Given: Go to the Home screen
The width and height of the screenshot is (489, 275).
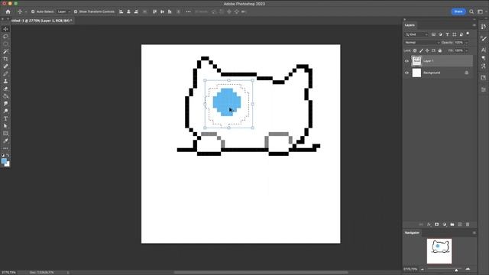Looking at the screenshot, I should point(8,11).
